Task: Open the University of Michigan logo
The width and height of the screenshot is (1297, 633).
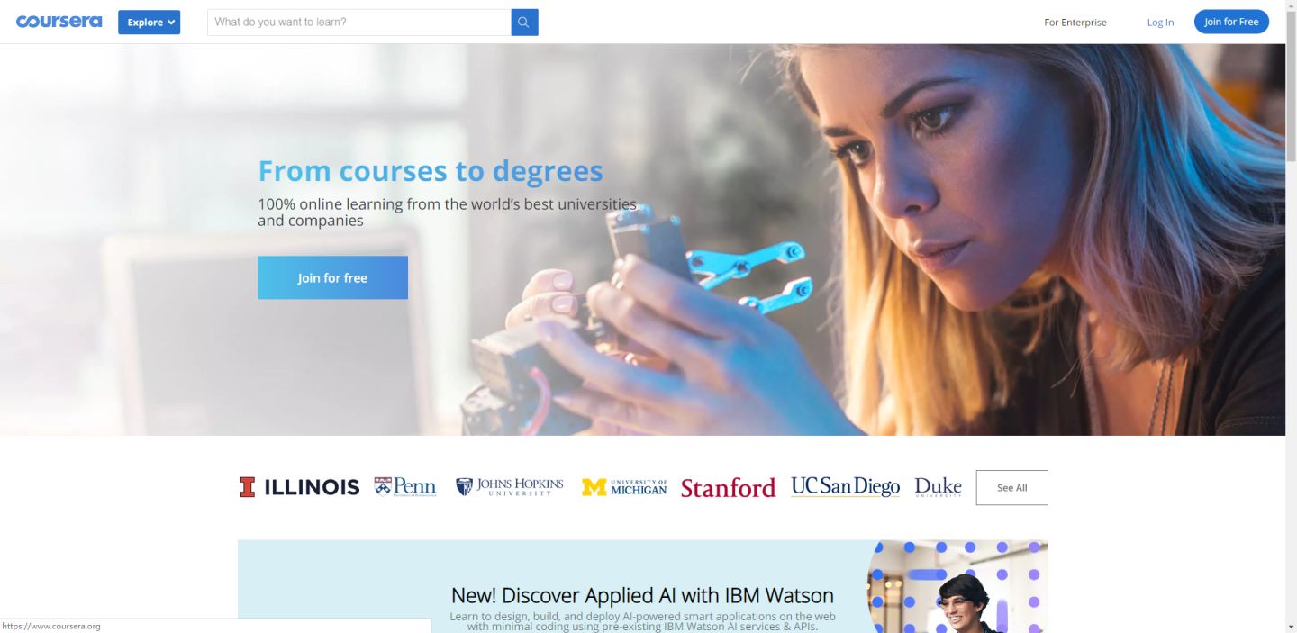Action: tap(624, 487)
